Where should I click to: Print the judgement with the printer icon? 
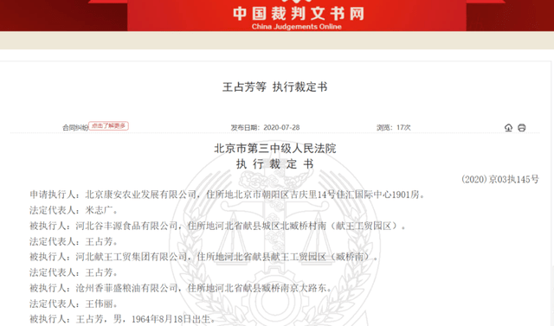(x=521, y=128)
